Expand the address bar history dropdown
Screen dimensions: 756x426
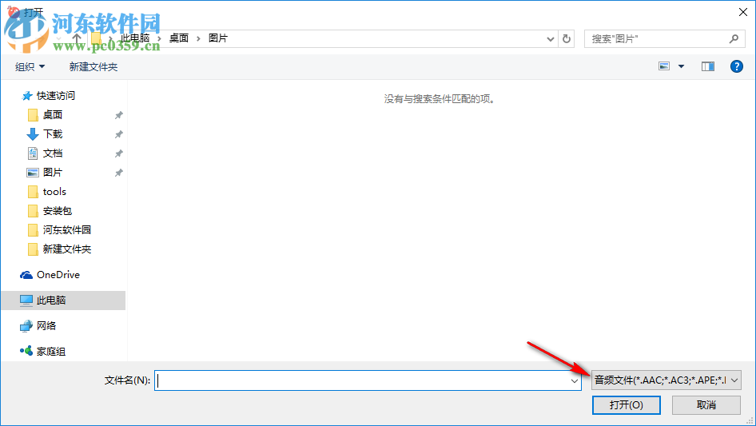point(550,39)
